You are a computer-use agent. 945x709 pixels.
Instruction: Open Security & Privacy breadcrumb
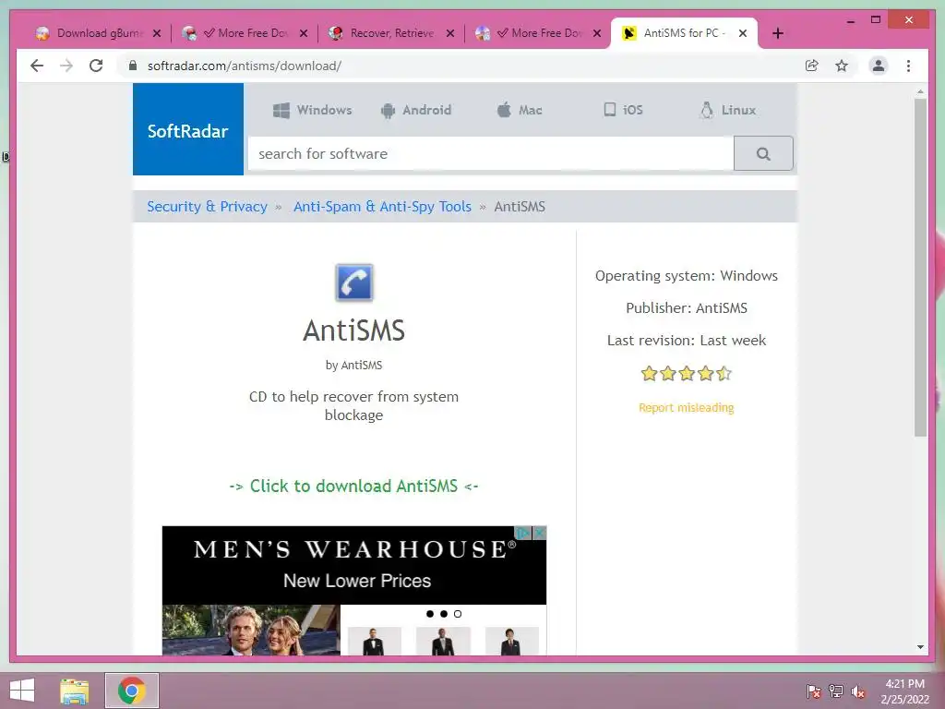coord(208,206)
